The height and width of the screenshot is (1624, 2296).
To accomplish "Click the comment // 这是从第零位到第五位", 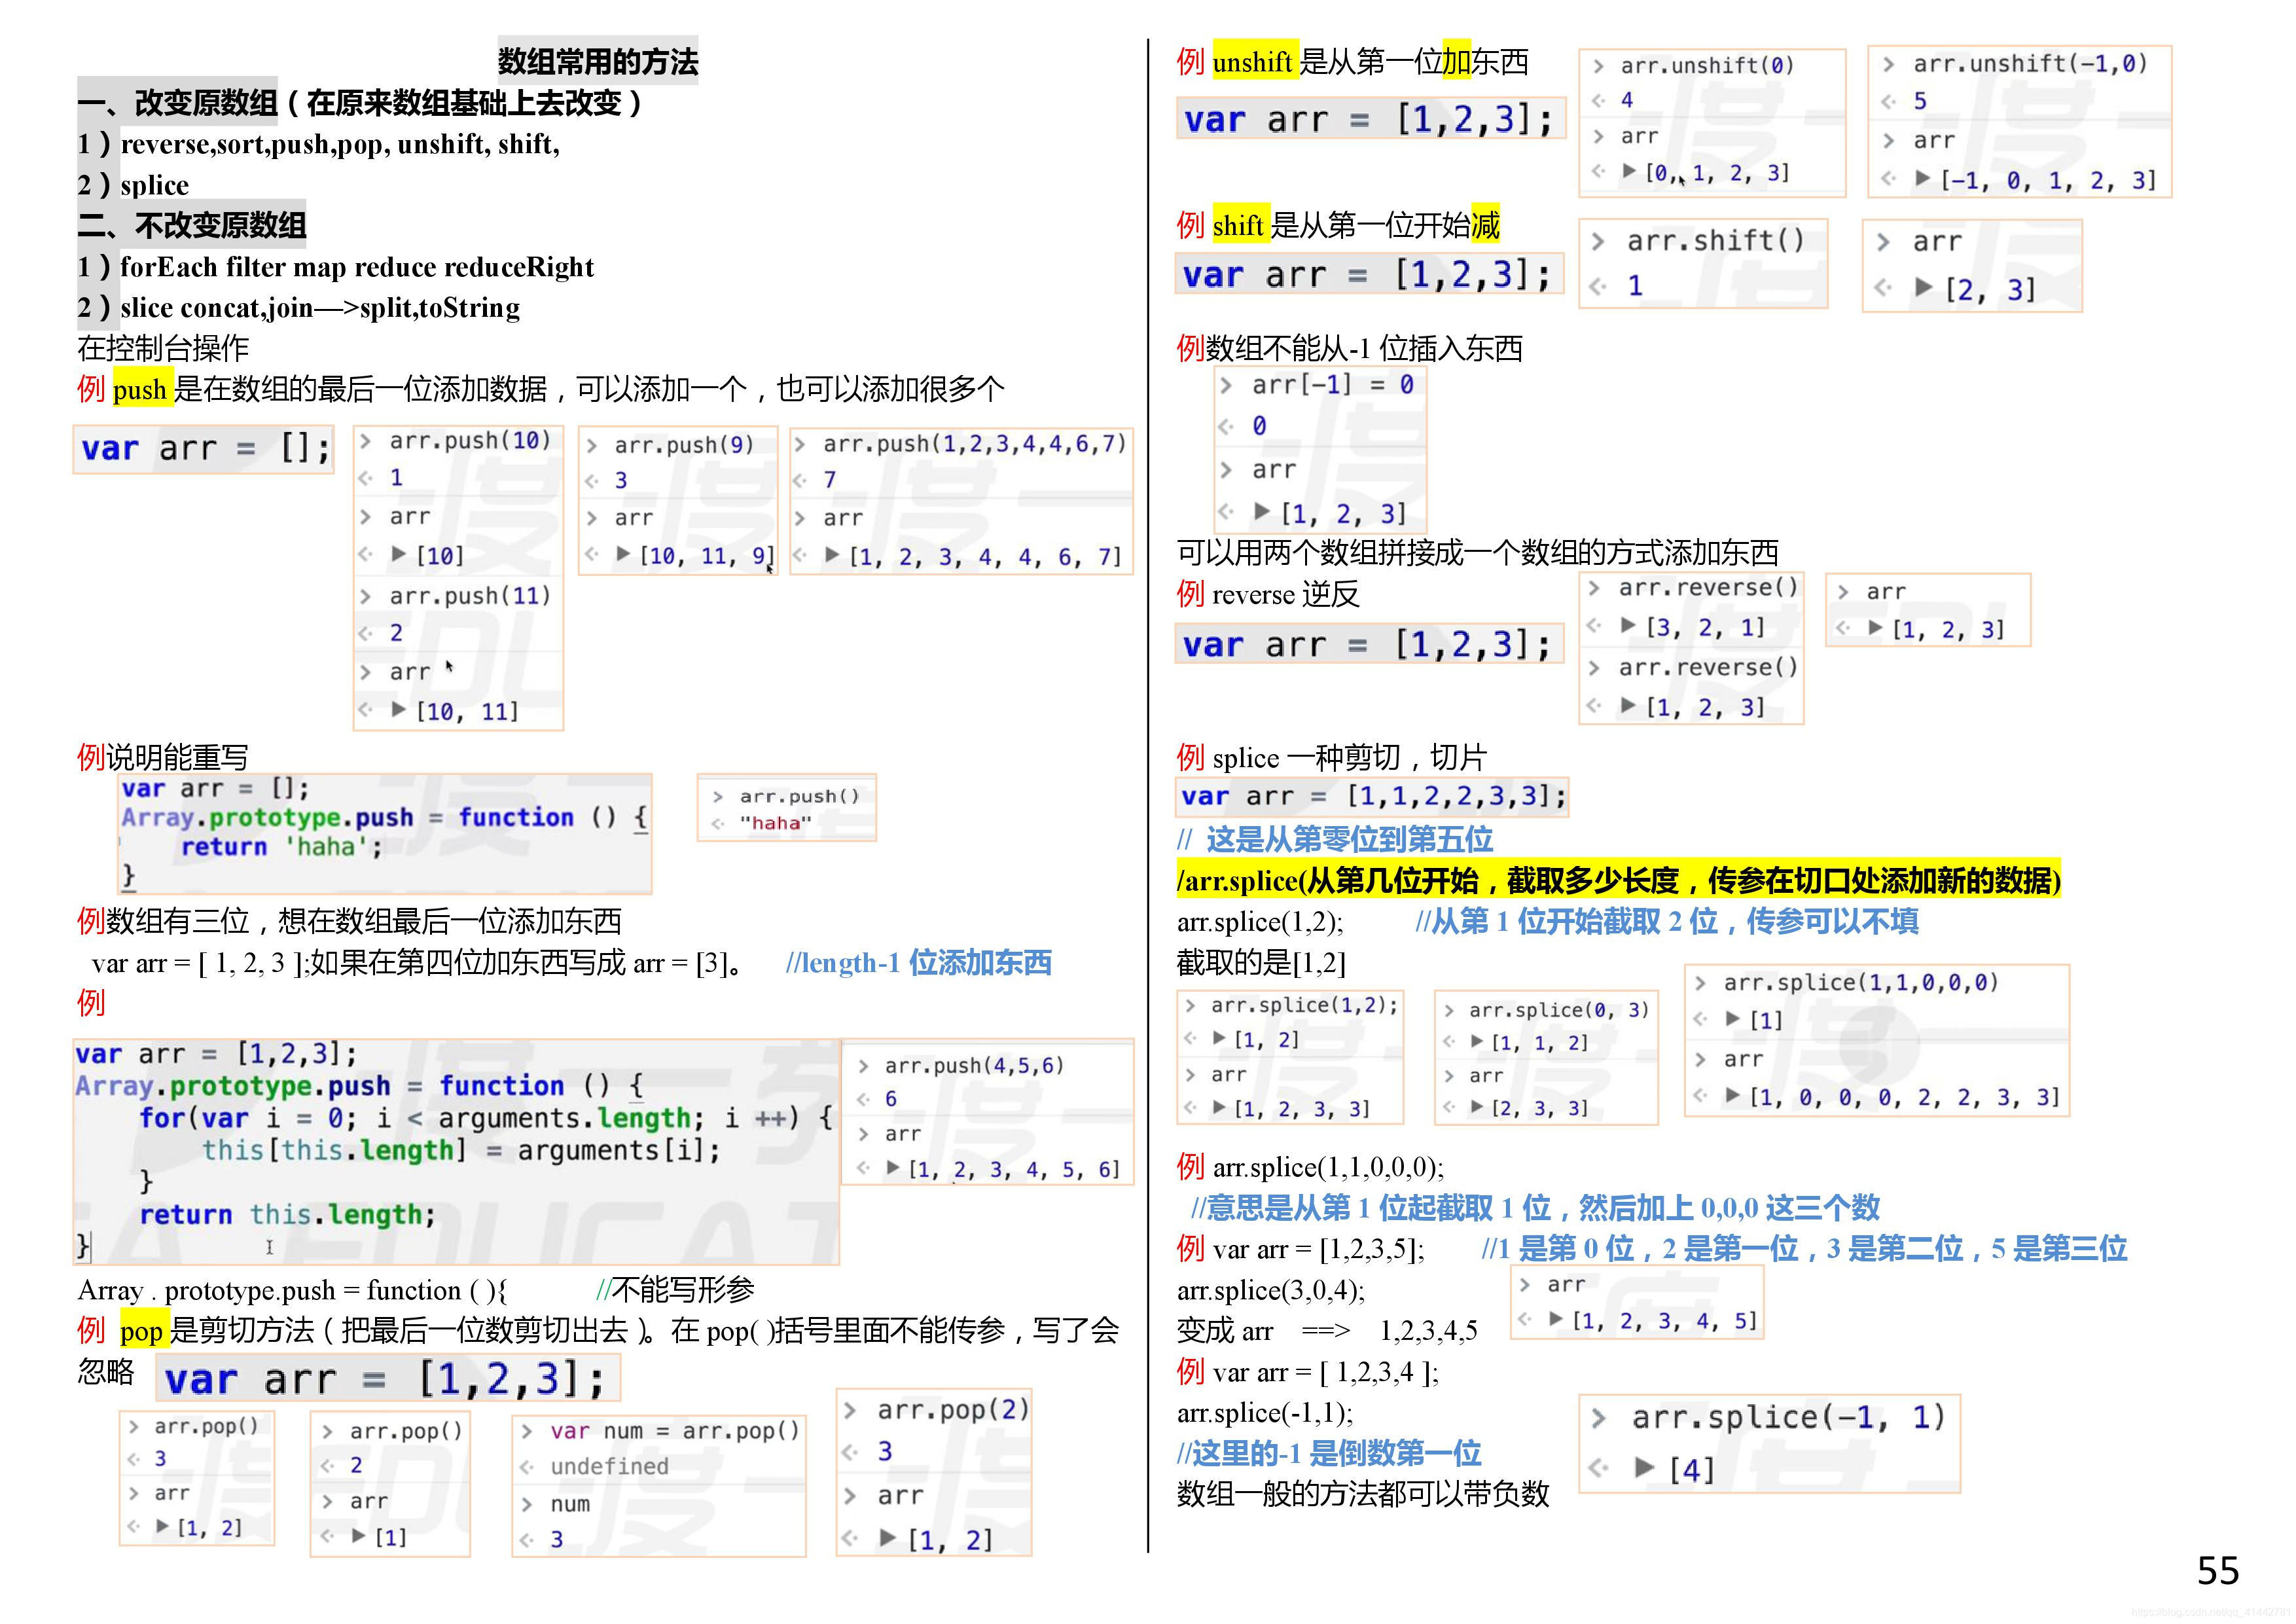I will pos(1335,839).
